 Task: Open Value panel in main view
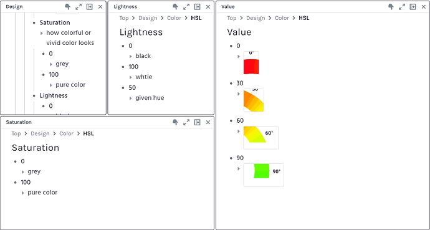click(413, 7)
